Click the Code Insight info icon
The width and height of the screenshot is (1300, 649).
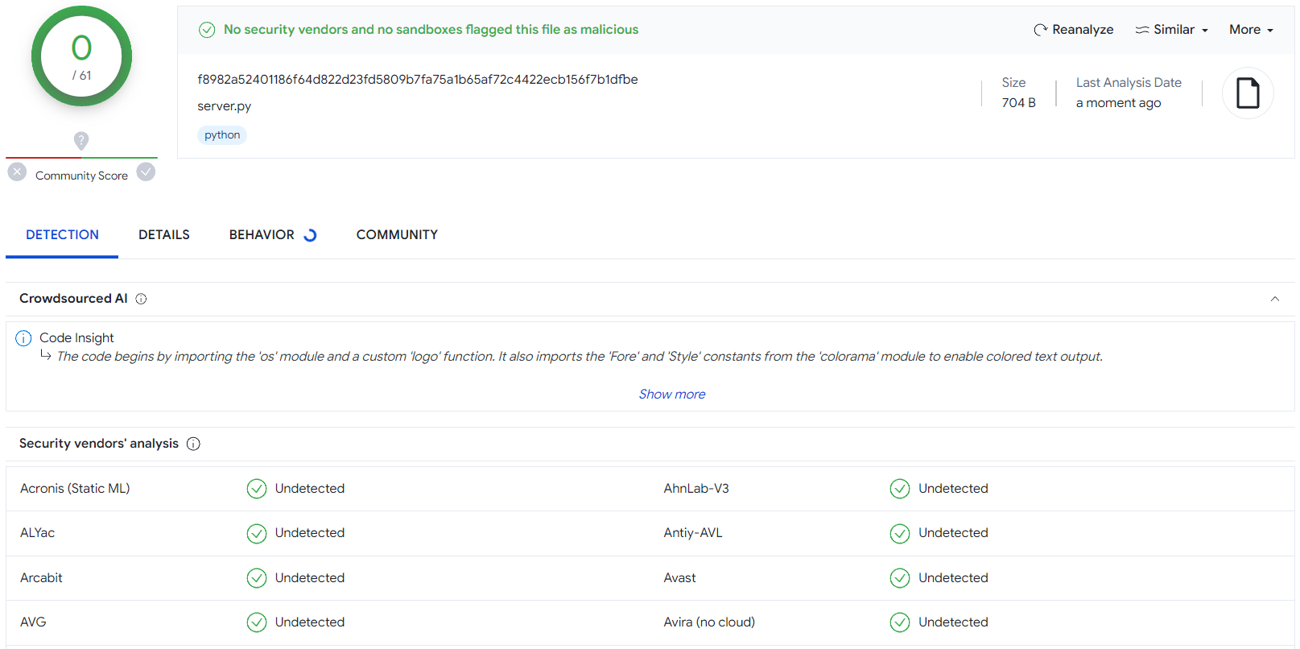(x=23, y=338)
